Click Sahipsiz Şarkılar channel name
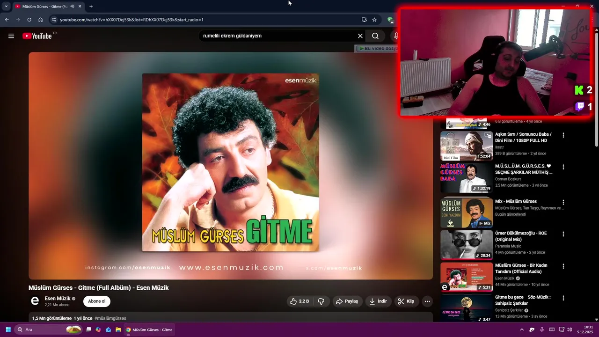The image size is (599, 337). point(509,310)
